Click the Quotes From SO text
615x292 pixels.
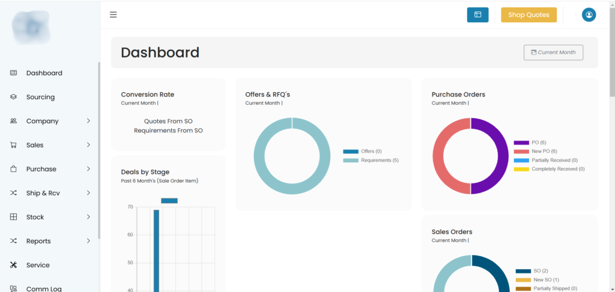pos(168,121)
